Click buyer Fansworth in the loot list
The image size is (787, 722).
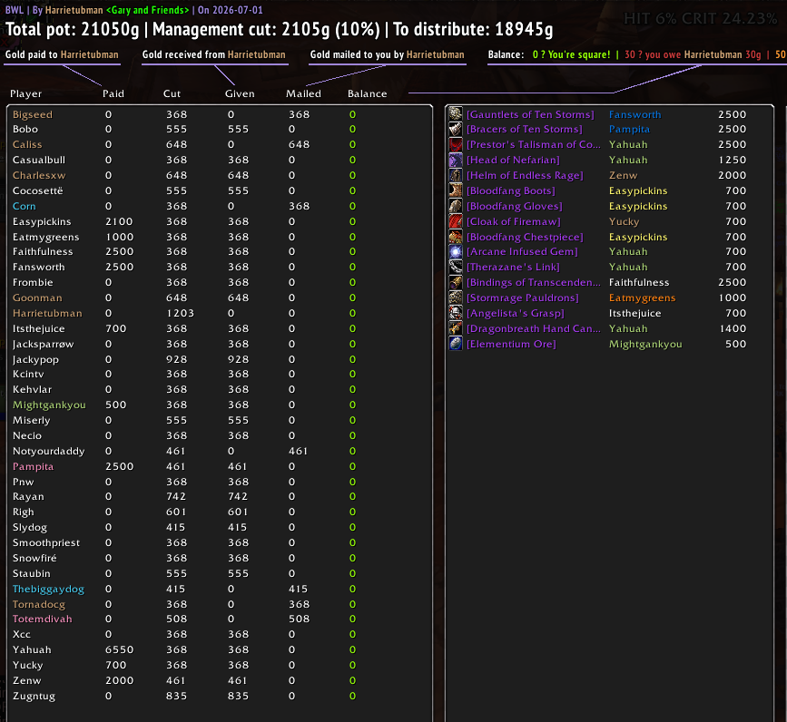coord(635,115)
